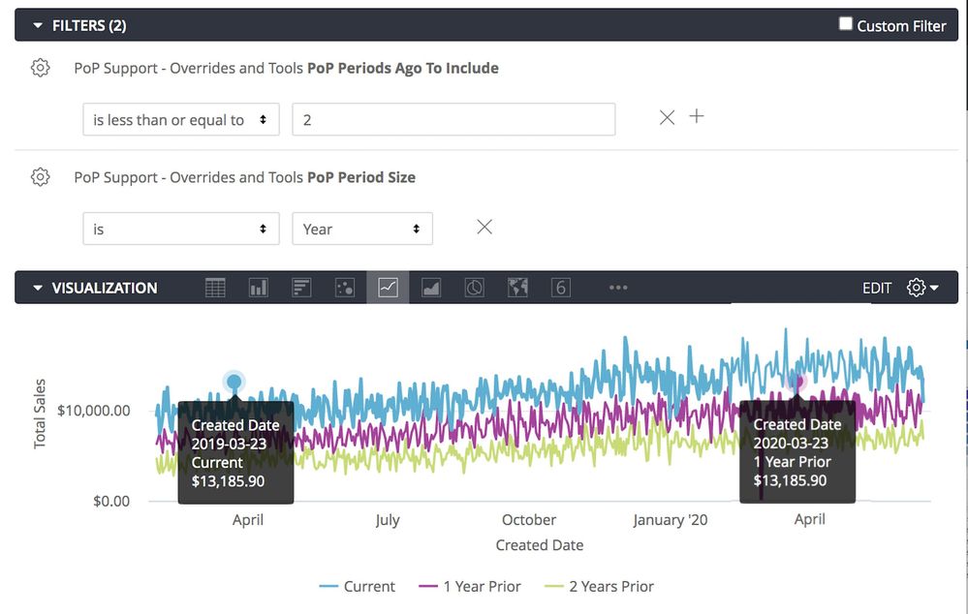
Task: Remove the PoP Period Size filter
Action: pos(484,227)
